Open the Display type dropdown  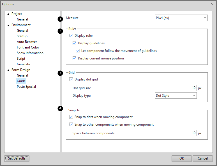coord(176,96)
